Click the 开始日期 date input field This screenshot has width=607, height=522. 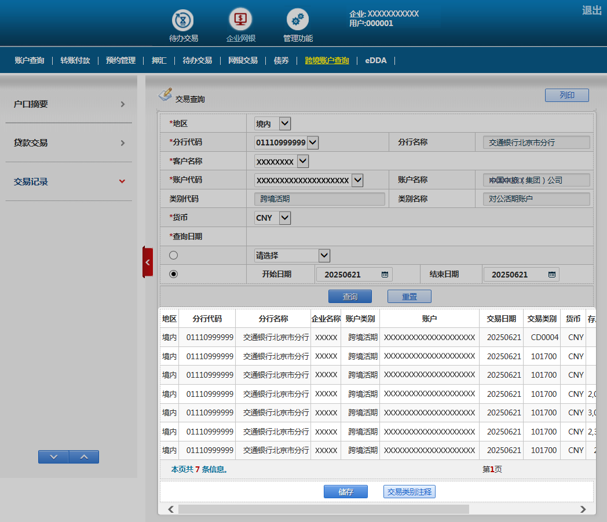[x=354, y=275]
